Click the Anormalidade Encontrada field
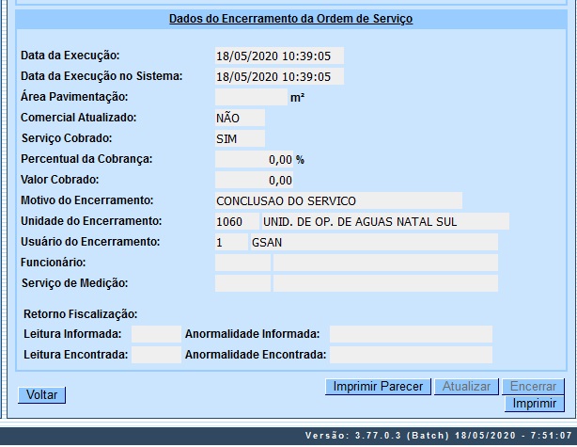 (x=411, y=355)
